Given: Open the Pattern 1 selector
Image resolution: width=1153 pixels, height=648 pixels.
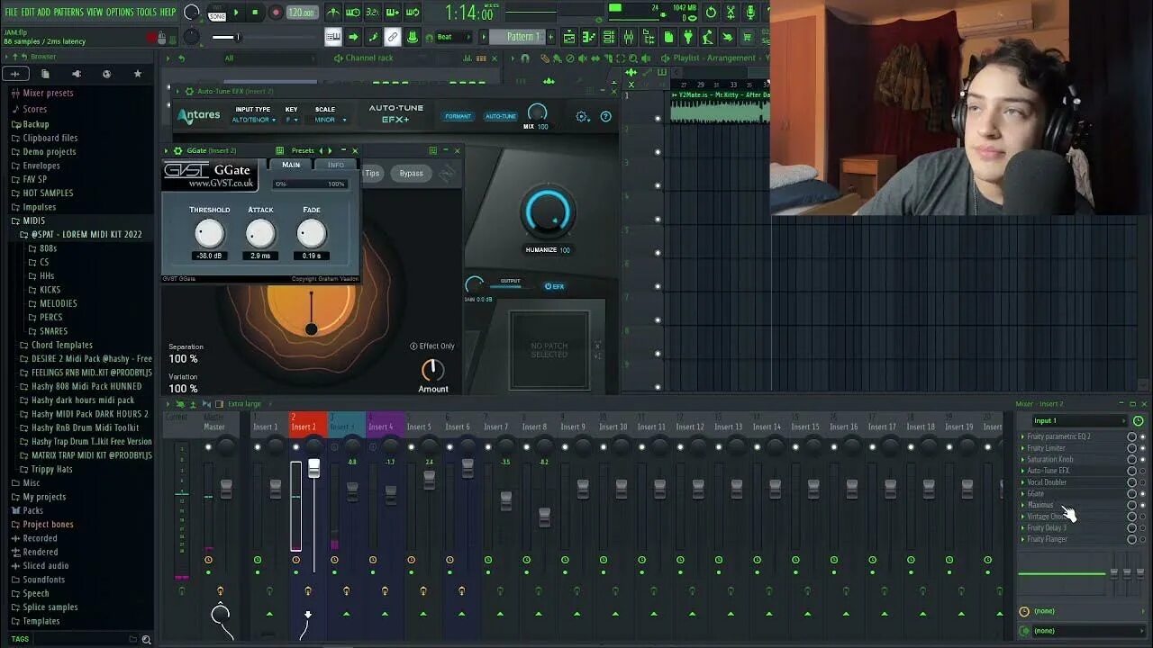Looking at the screenshot, I should coord(520,37).
